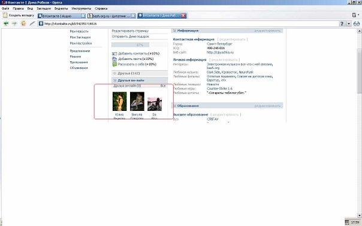This screenshot has height=226, width=362.
Task: Open the Мнения sidebar link
Action: click(x=76, y=56)
